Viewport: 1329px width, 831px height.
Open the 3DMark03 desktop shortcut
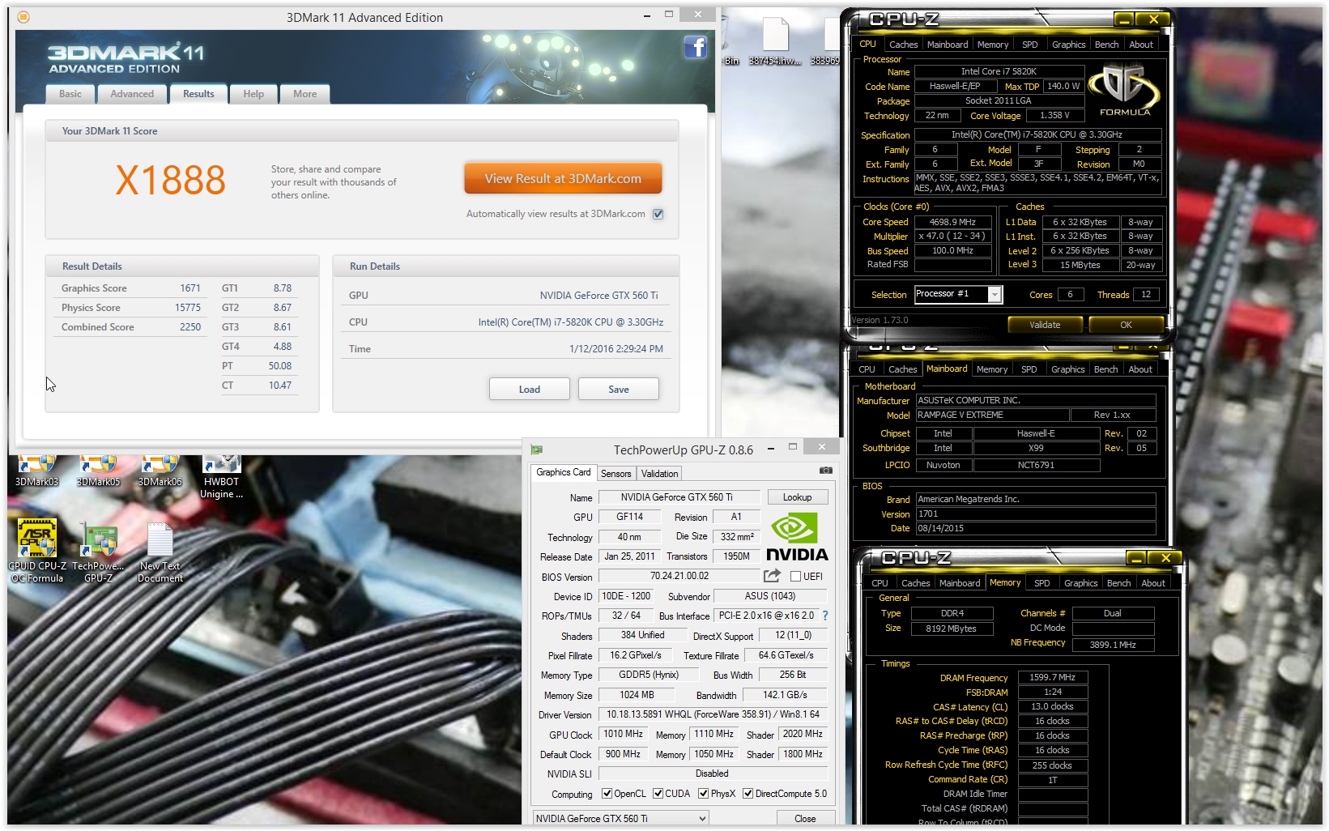click(x=37, y=471)
